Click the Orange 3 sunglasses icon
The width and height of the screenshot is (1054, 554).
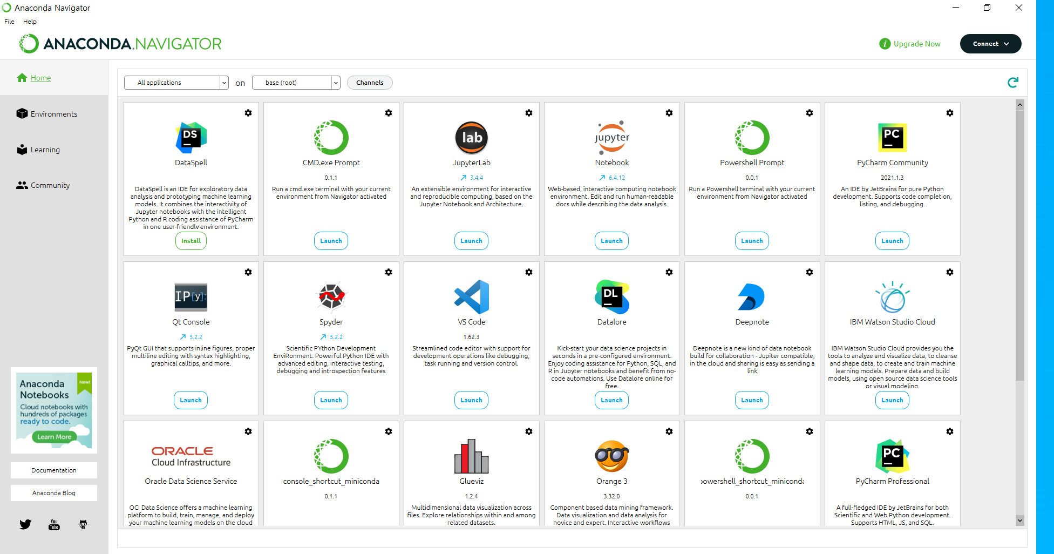(612, 456)
